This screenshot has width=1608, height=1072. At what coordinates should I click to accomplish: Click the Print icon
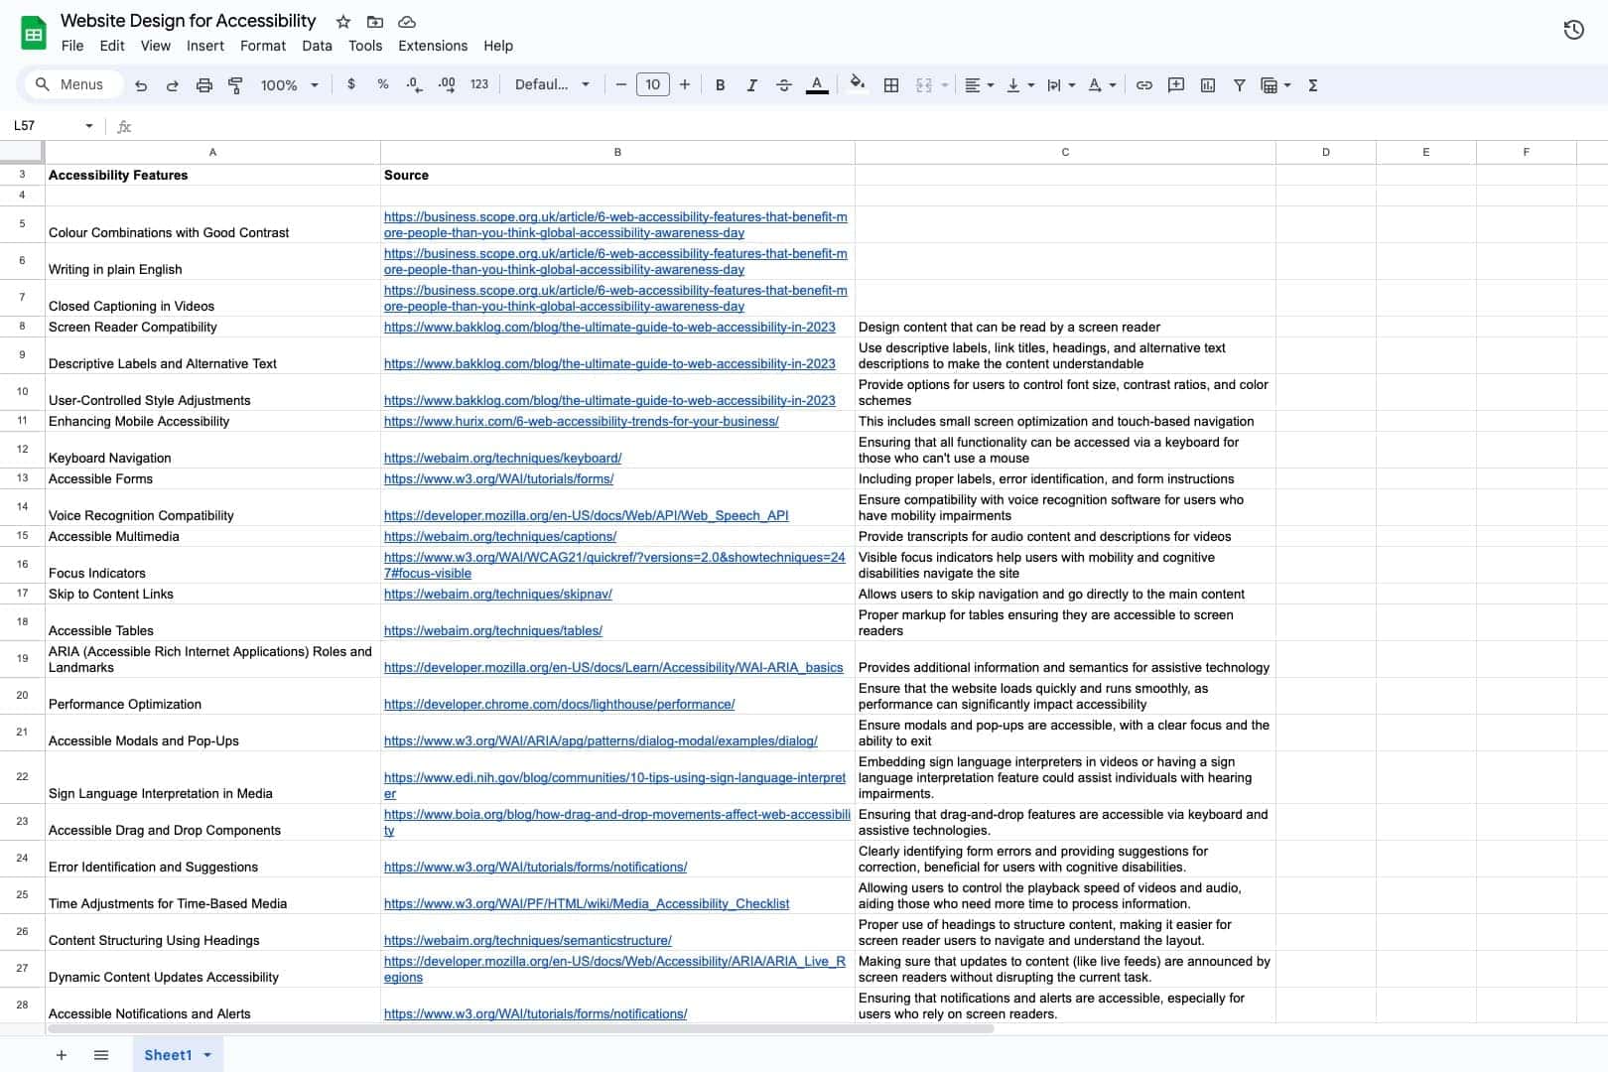click(203, 84)
